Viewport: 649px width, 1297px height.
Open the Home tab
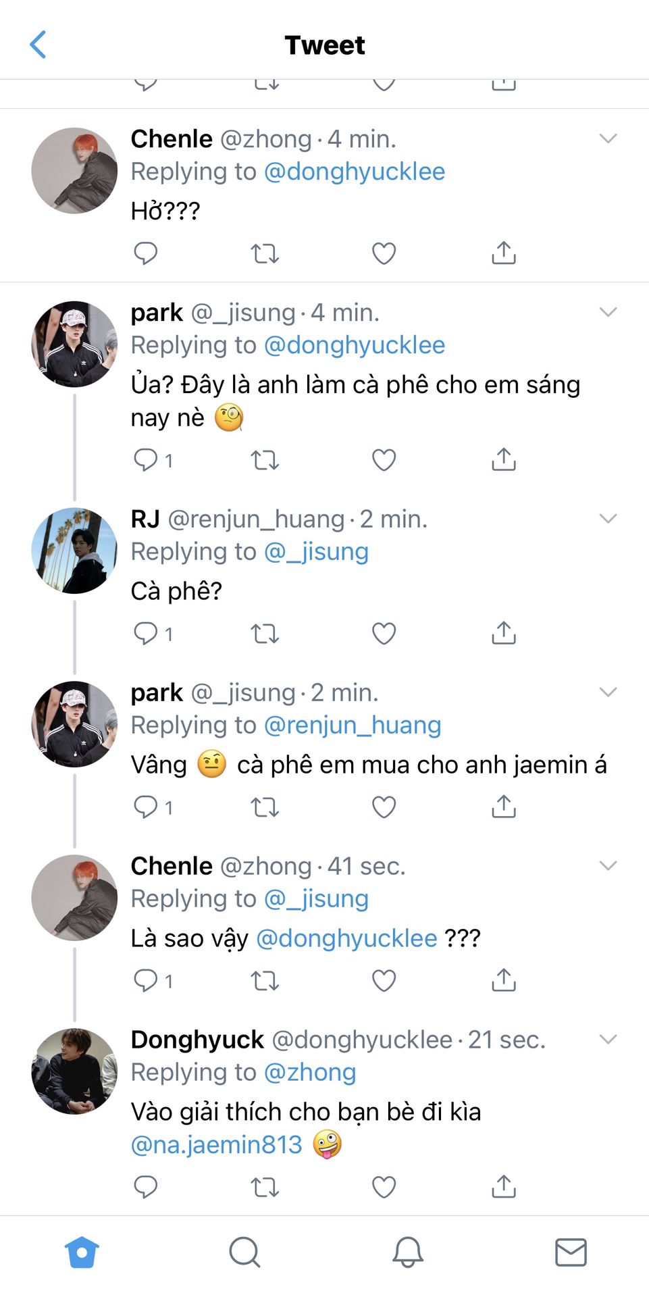82,1252
